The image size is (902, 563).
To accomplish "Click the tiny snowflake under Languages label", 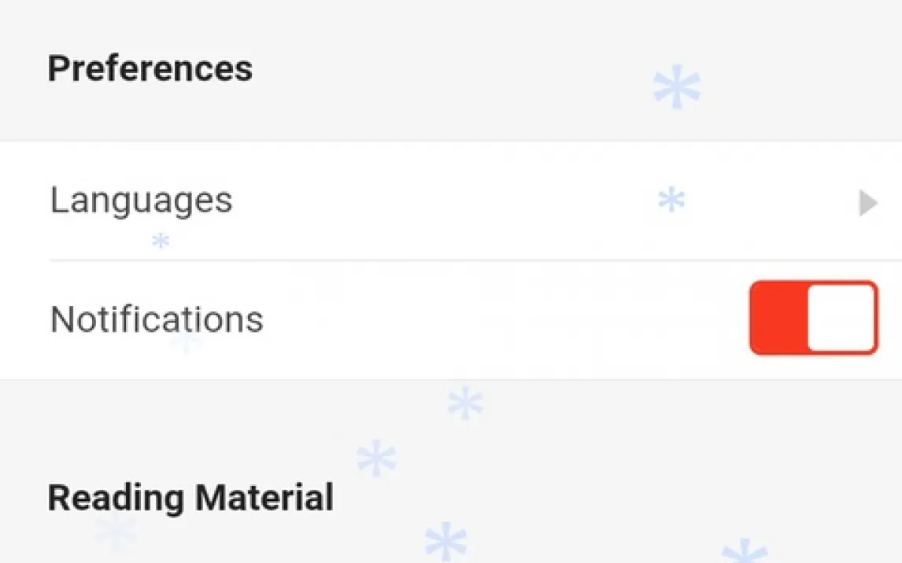I will [x=161, y=241].
